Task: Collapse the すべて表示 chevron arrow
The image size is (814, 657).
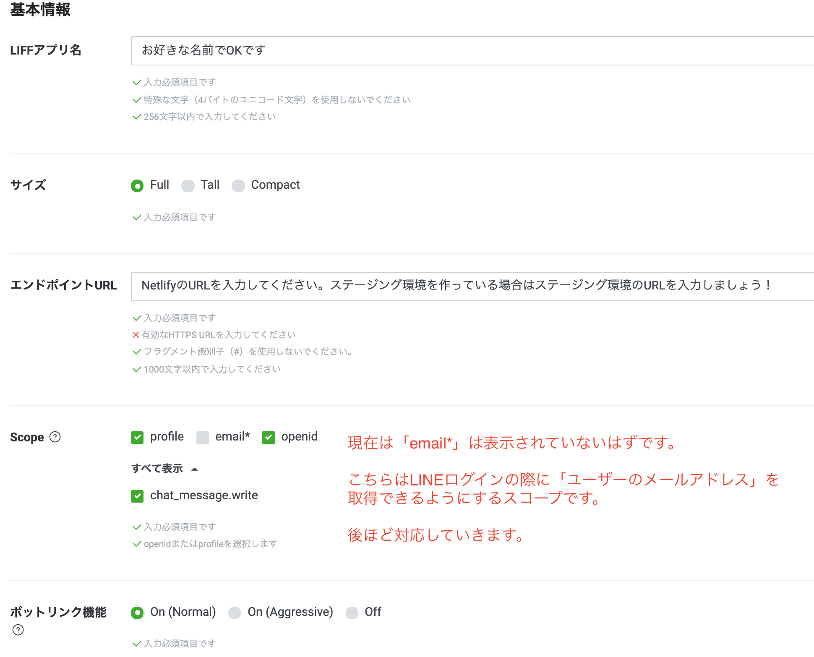Action: pyautogui.click(x=194, y=469)
